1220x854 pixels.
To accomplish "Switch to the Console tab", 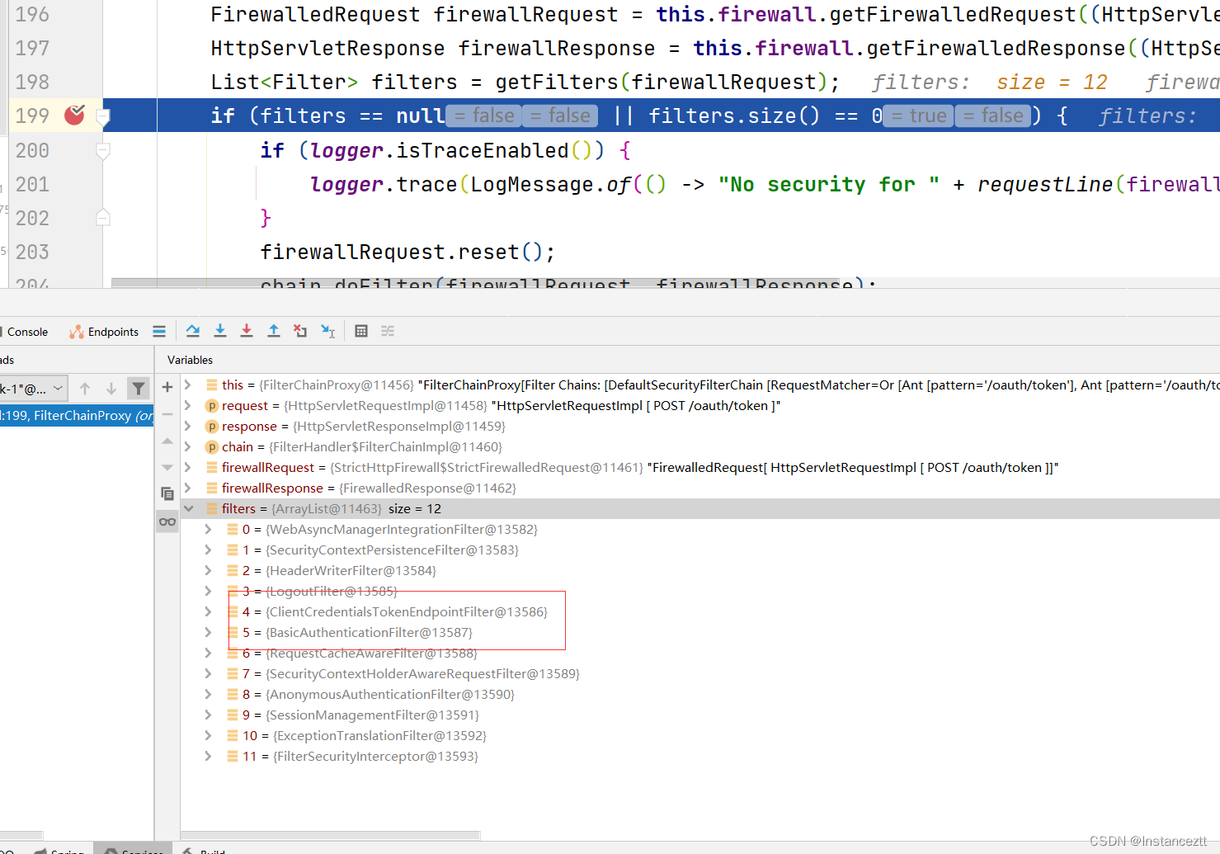I will [27, 332].
